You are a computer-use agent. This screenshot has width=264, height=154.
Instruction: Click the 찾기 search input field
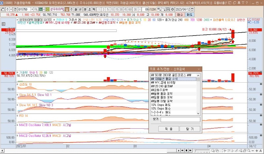click(x=180, y=120)
